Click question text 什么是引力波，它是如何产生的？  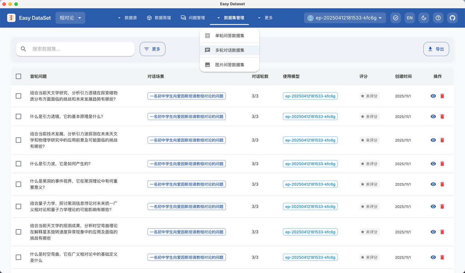(x=60, y=164)
